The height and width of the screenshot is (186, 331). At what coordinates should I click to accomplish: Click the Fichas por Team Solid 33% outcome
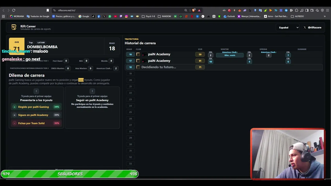click(x=36, y=123)
